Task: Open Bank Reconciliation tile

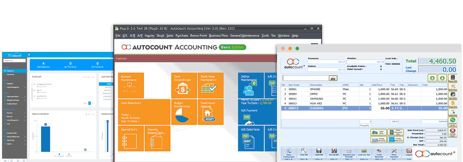Action: tap(184, 85)
